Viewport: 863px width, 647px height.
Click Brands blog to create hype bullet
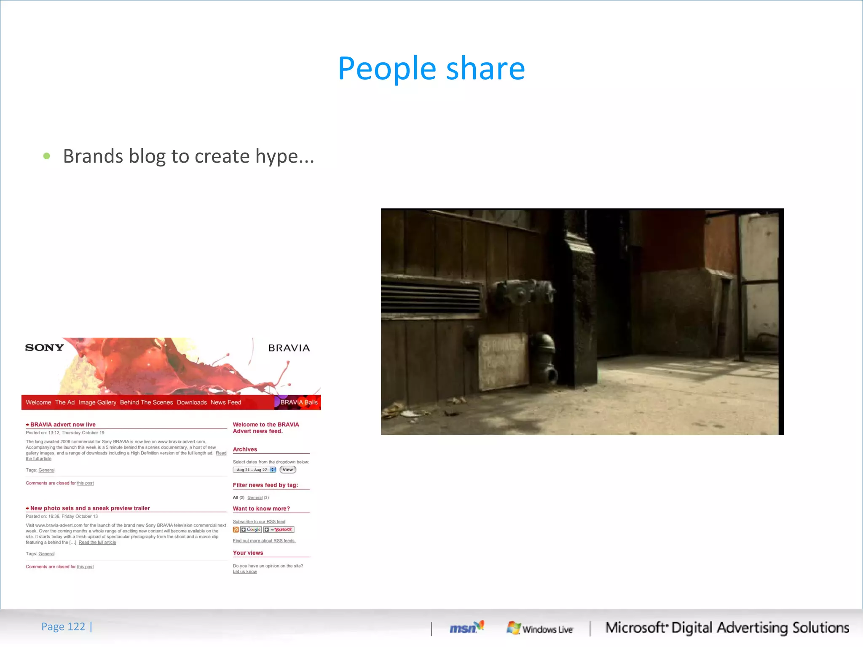point(189,156)
